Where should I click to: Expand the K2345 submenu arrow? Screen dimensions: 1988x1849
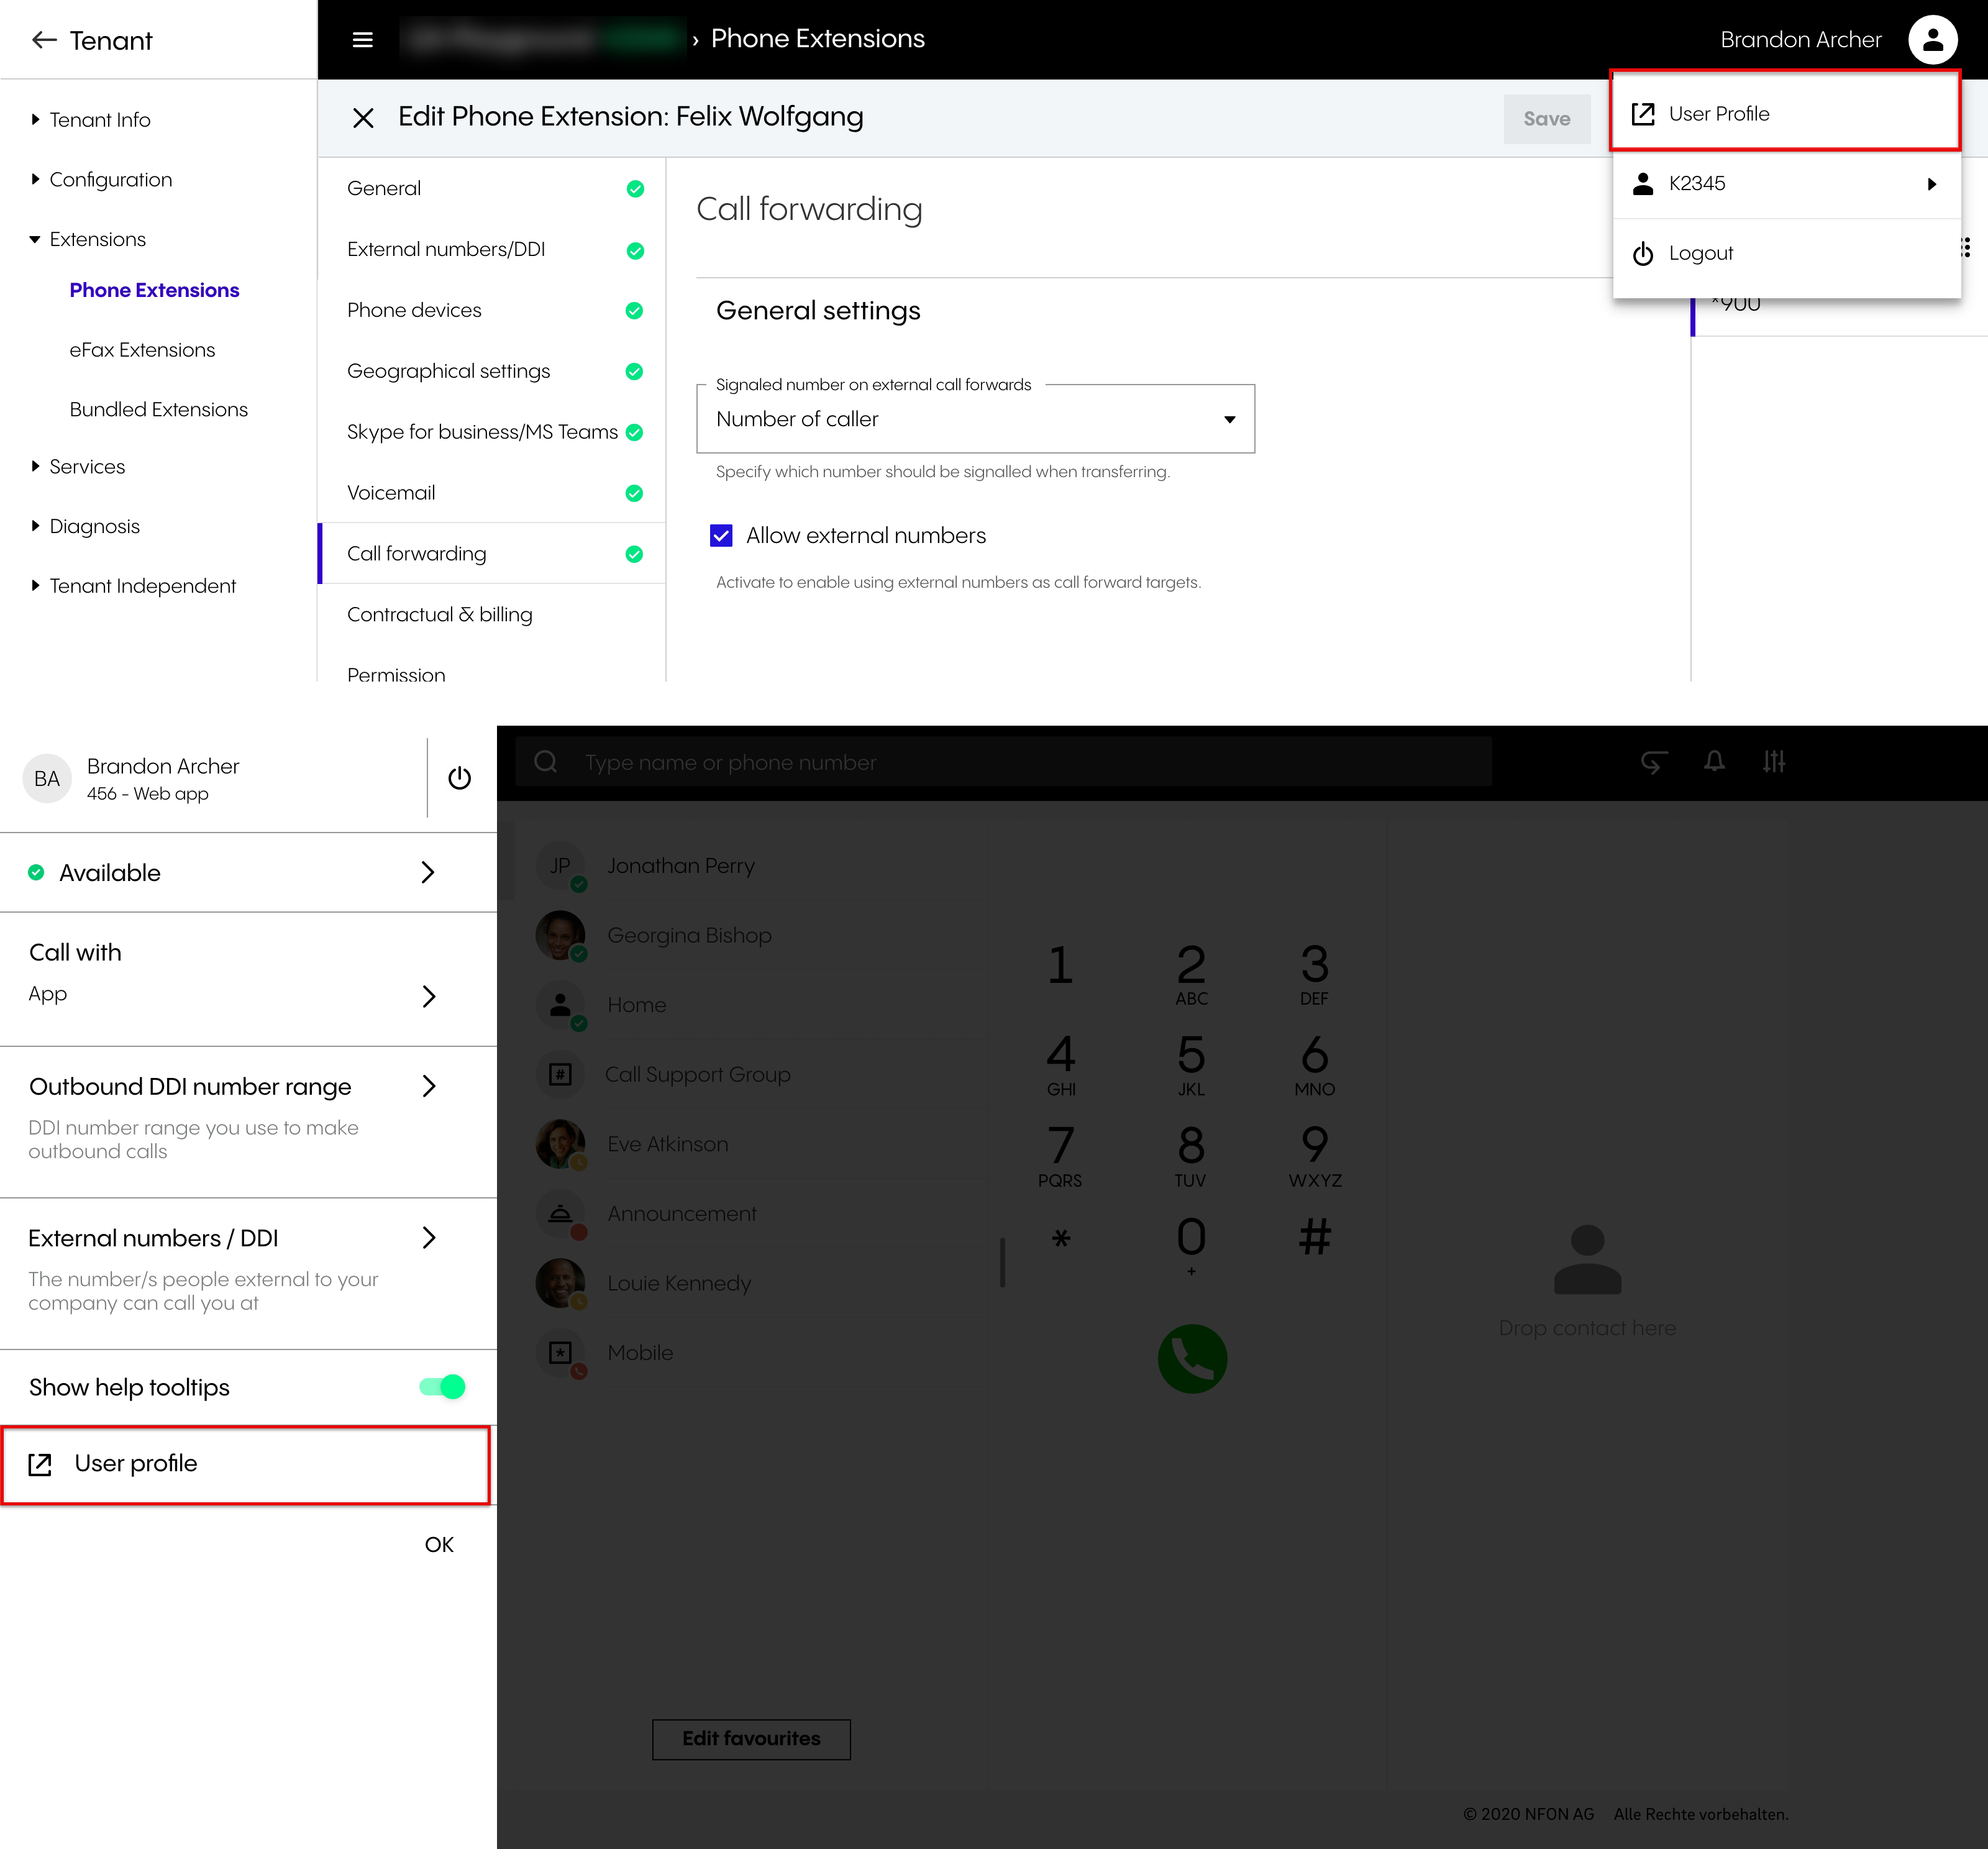[1931, 184]
